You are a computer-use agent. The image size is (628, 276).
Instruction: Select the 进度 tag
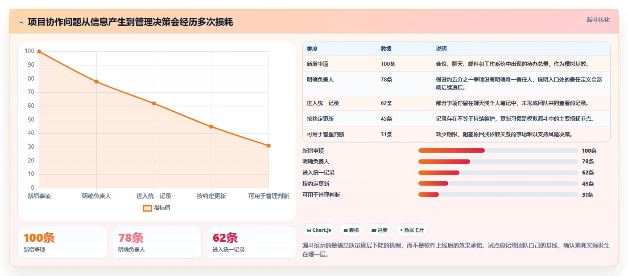[379, 230]
